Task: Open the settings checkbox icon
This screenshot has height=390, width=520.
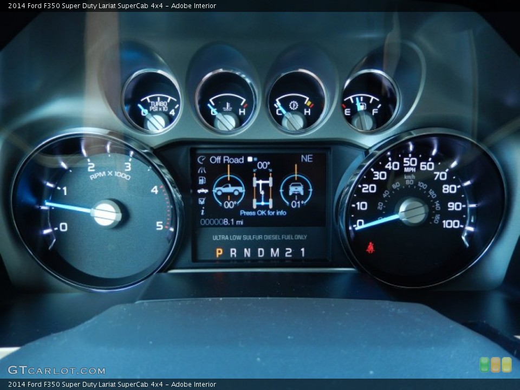Action: click(201, 201)
